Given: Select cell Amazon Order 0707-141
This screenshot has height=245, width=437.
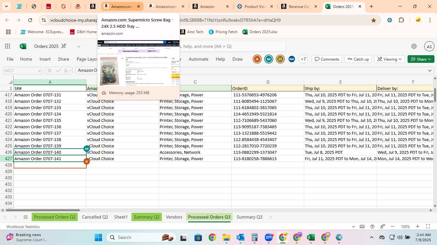Looking at the screenshot, I should tap(50, 159).
